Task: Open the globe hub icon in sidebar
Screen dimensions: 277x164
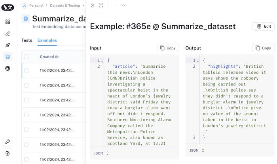Action: (8, 69)
